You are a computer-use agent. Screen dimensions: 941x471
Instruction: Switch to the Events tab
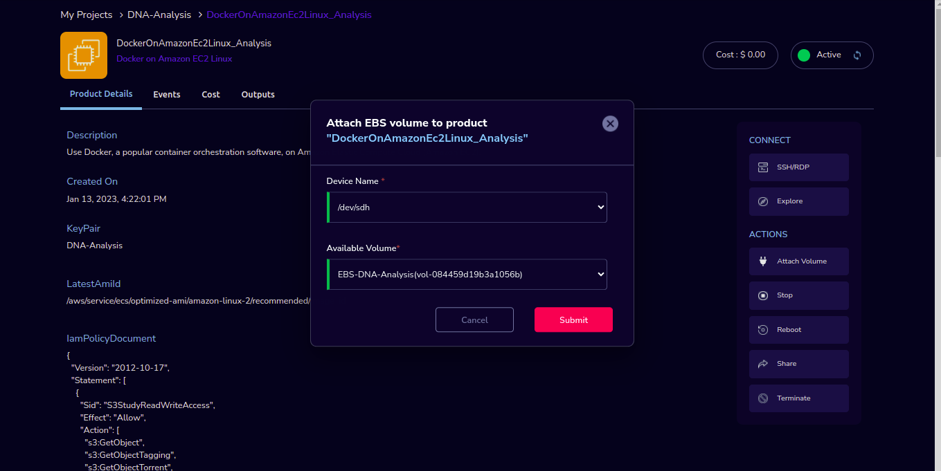(167, 95)
